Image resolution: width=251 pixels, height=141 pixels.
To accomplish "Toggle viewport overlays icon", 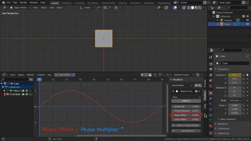I will [x=175, y=8].
